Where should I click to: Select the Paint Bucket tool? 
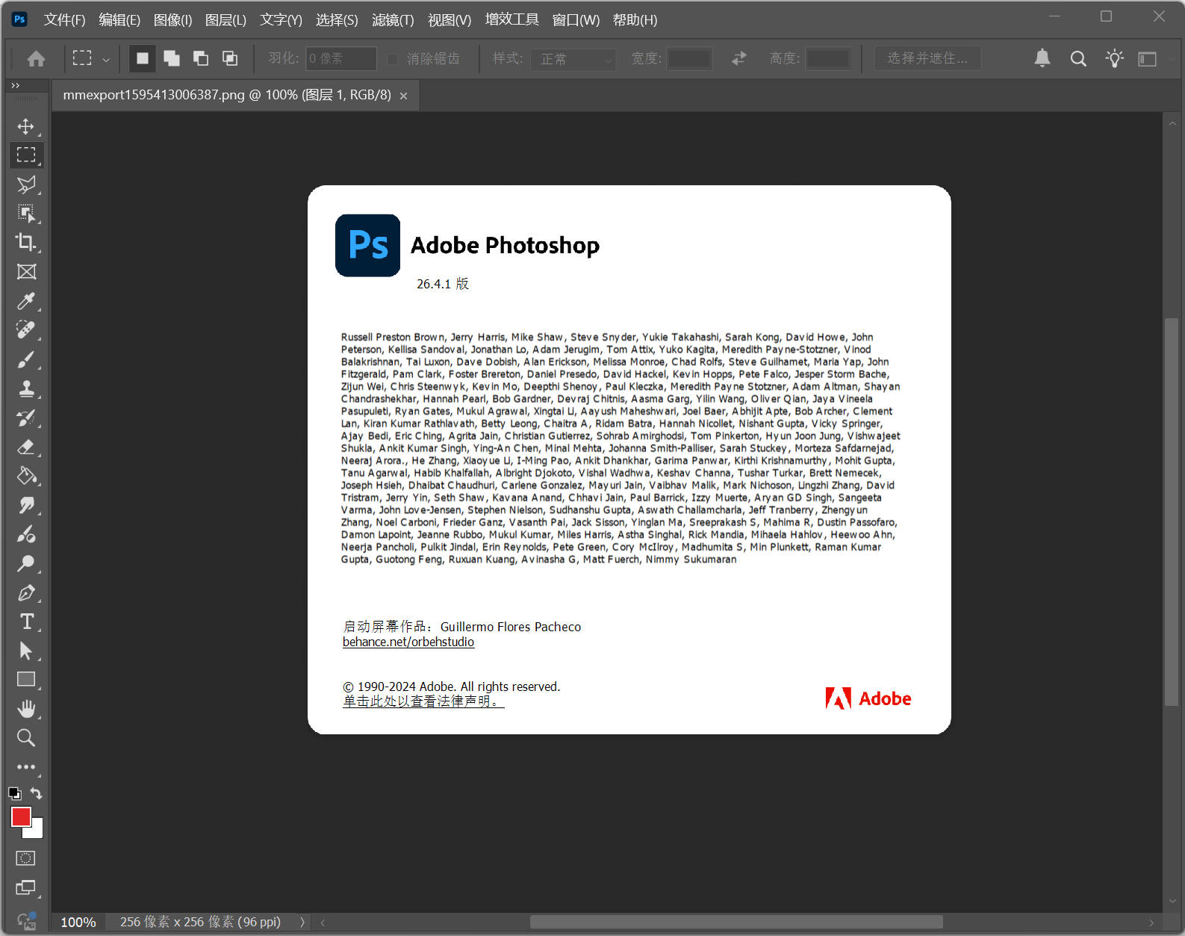[x=26, y=476]
